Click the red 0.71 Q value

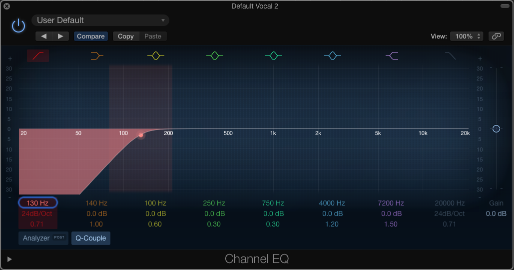37,224
